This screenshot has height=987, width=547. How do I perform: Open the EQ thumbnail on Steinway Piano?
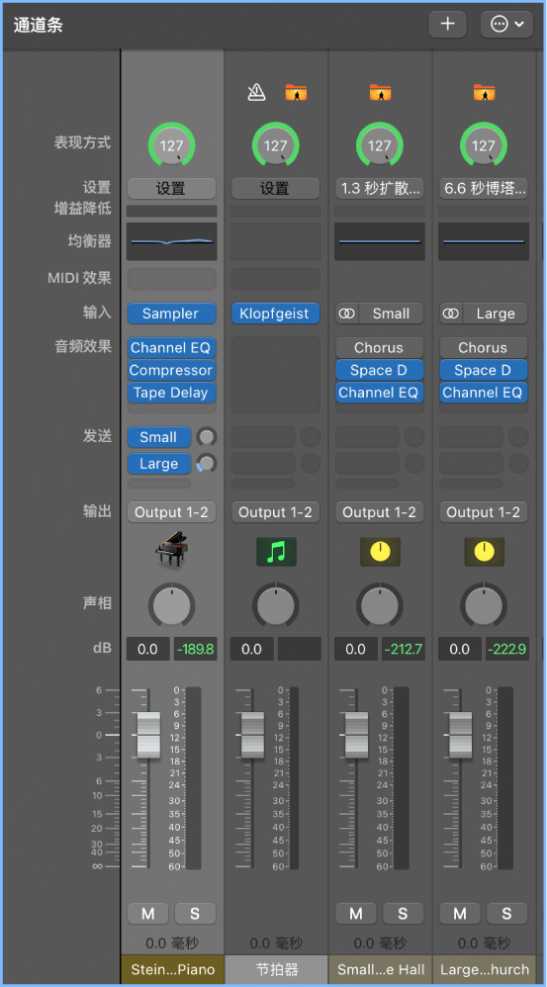pos(172,241)
